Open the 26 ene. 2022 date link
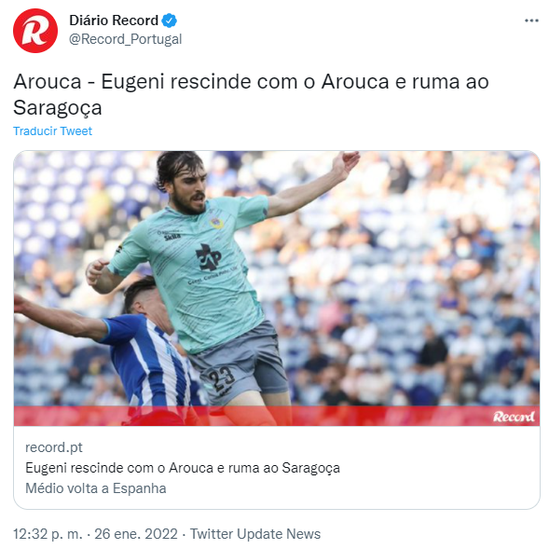 (x=136, y=534)
